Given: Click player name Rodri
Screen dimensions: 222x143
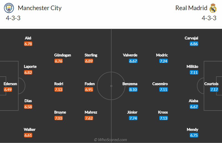Looking at the screenshot, I should tap(59, 84).
